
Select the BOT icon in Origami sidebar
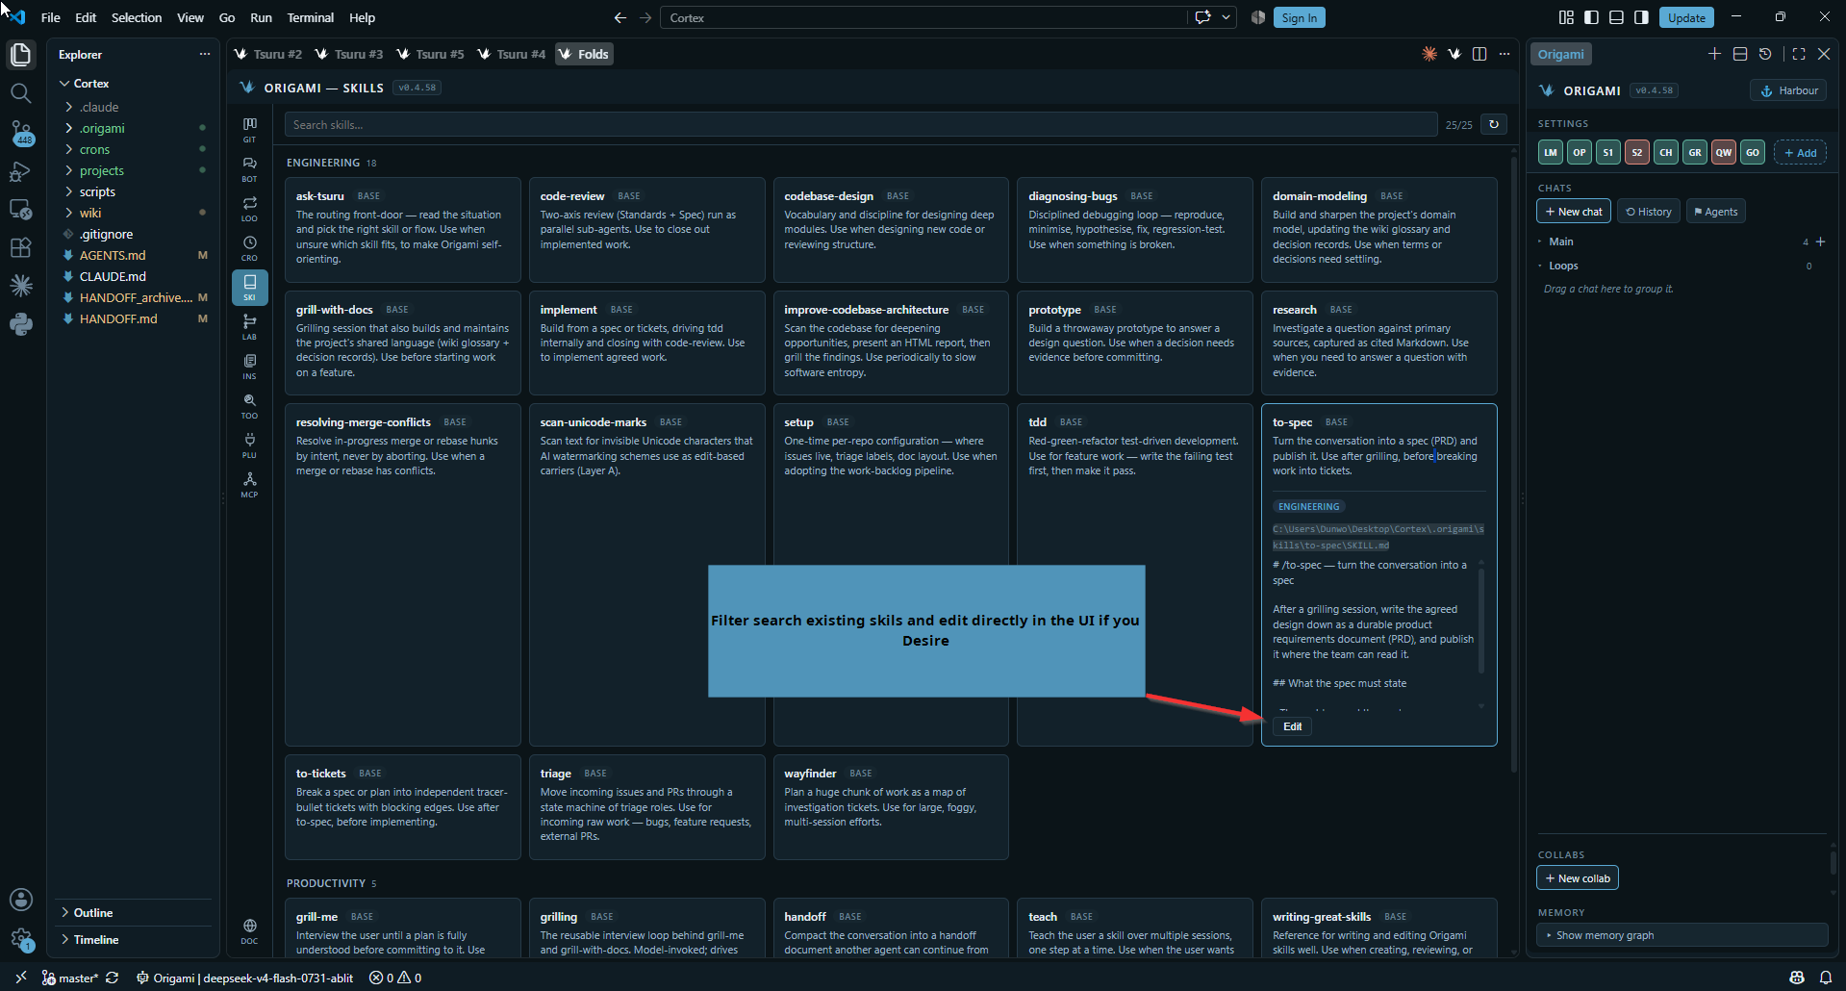(249, 168)
